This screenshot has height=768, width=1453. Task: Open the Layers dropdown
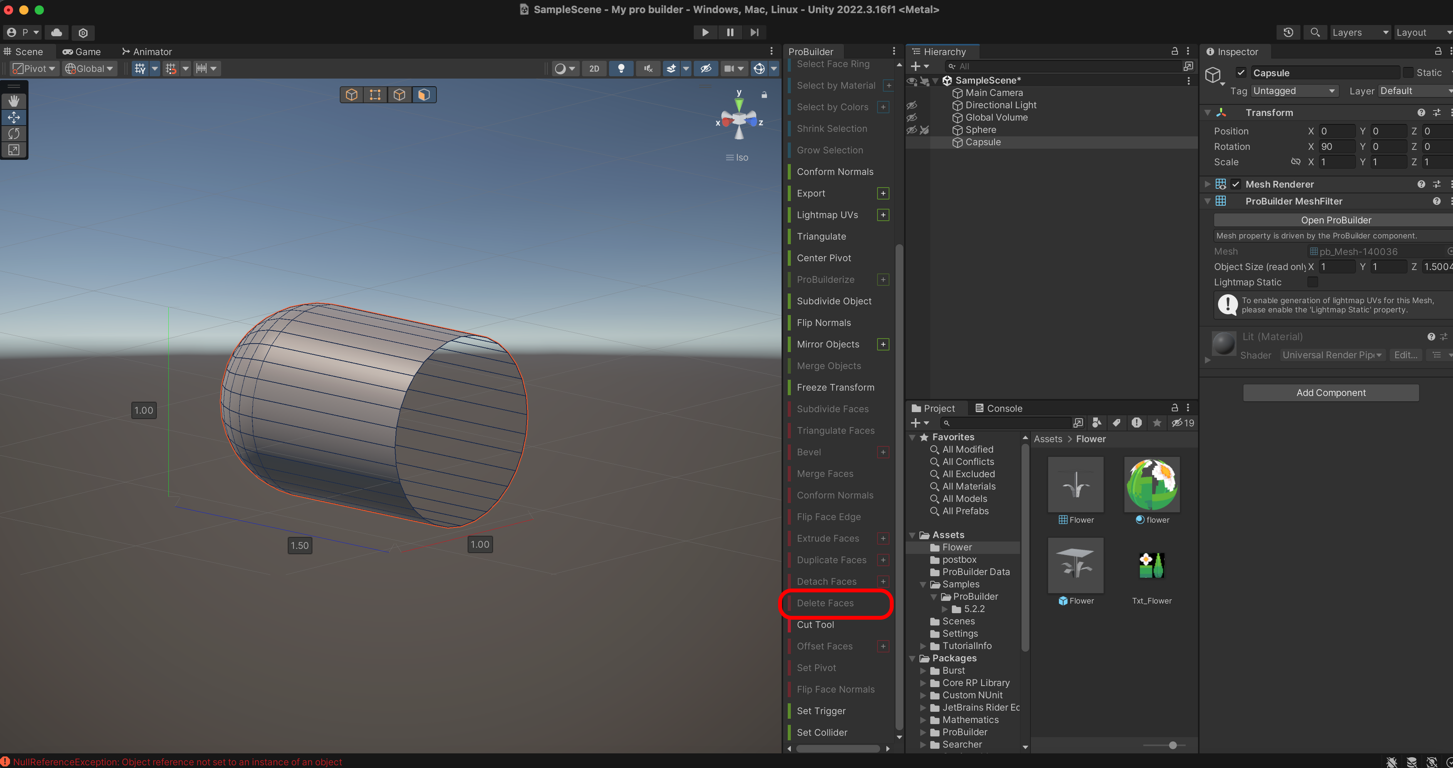tap(1359, 32)
